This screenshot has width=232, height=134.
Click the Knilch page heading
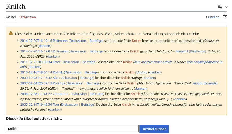tap(16, 6)
